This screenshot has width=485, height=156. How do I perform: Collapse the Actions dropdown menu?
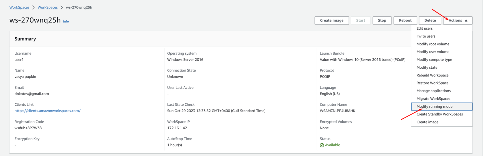[458, 20]
